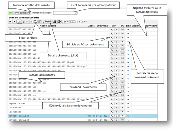Open eC data for vstupné 2021.pdf 17.07.2021
This screenshot has width=173, height=131.
122,116
